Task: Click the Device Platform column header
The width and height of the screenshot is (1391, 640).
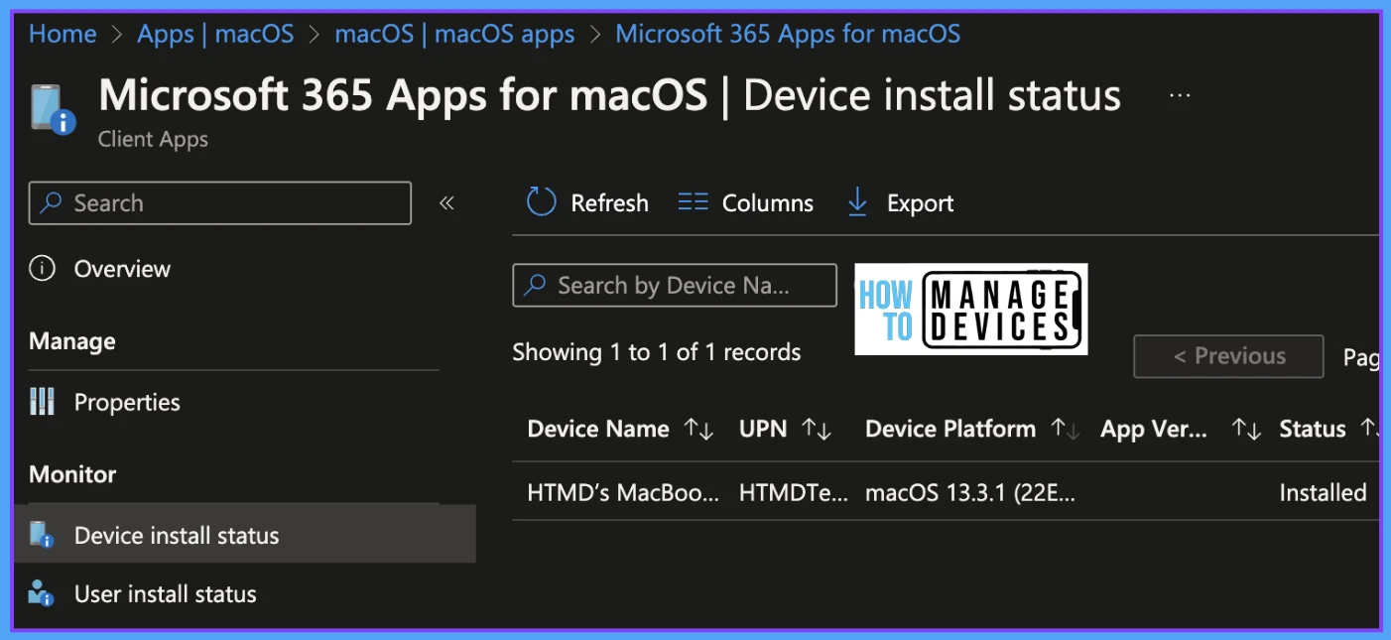Action: pos(950,429)
